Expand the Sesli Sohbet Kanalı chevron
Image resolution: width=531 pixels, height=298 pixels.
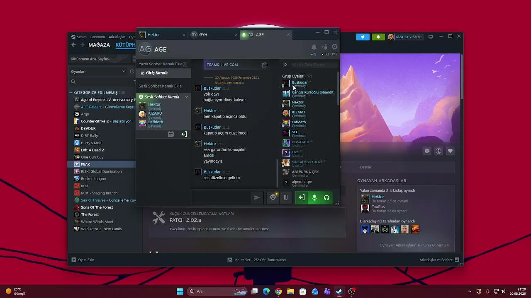coord(187,97)
